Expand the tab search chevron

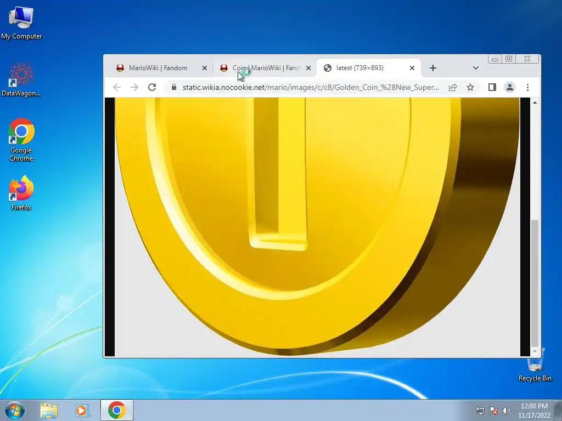pyautogui.click(x=476, y=68)
